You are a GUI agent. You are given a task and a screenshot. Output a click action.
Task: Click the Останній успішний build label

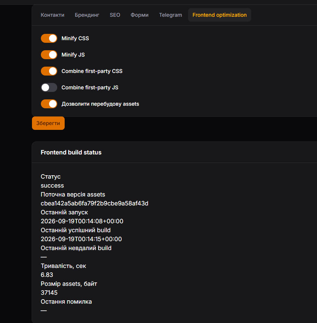coord(75,230)
